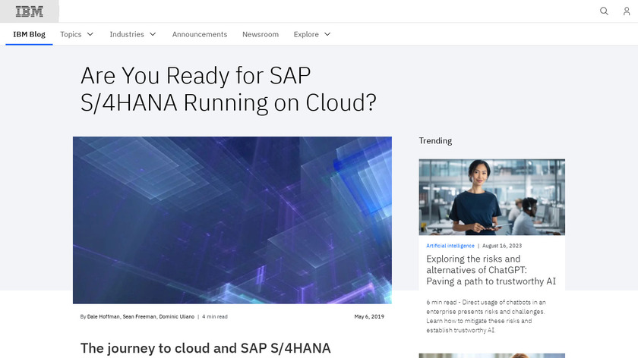This screenshot has width=638, height=358.
Task: Click the '4 min read' label
Action: point(215,316)
